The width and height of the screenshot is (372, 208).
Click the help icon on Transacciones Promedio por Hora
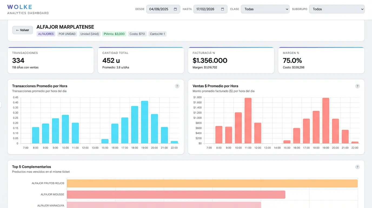(x=177, y=86)
